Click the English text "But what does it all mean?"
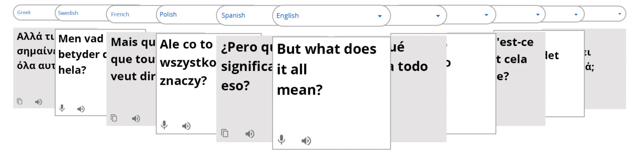637x159 pixels. pos(326,69)
